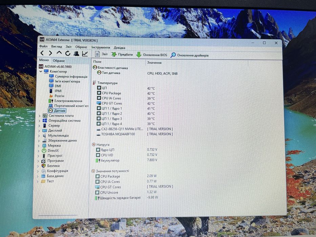Viewport: 316px width, 237px height.
Task: Open Оновлення драйверів search tool
Action: pos(189,55)
